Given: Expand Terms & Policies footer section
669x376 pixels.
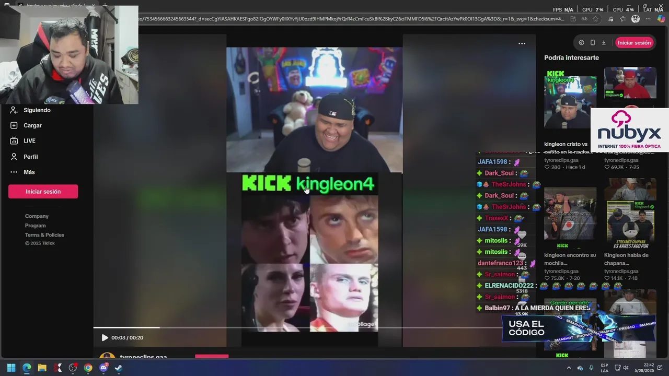Looking at the screenshot, I should (44, 235).
